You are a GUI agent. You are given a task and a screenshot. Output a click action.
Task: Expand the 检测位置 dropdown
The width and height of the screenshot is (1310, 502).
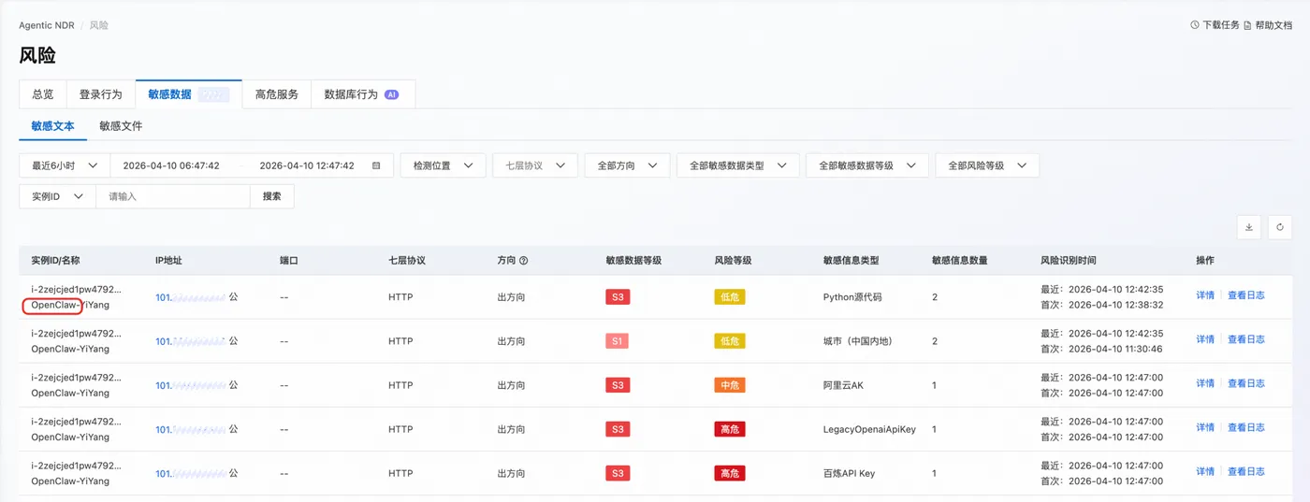(x=443, y=165)
